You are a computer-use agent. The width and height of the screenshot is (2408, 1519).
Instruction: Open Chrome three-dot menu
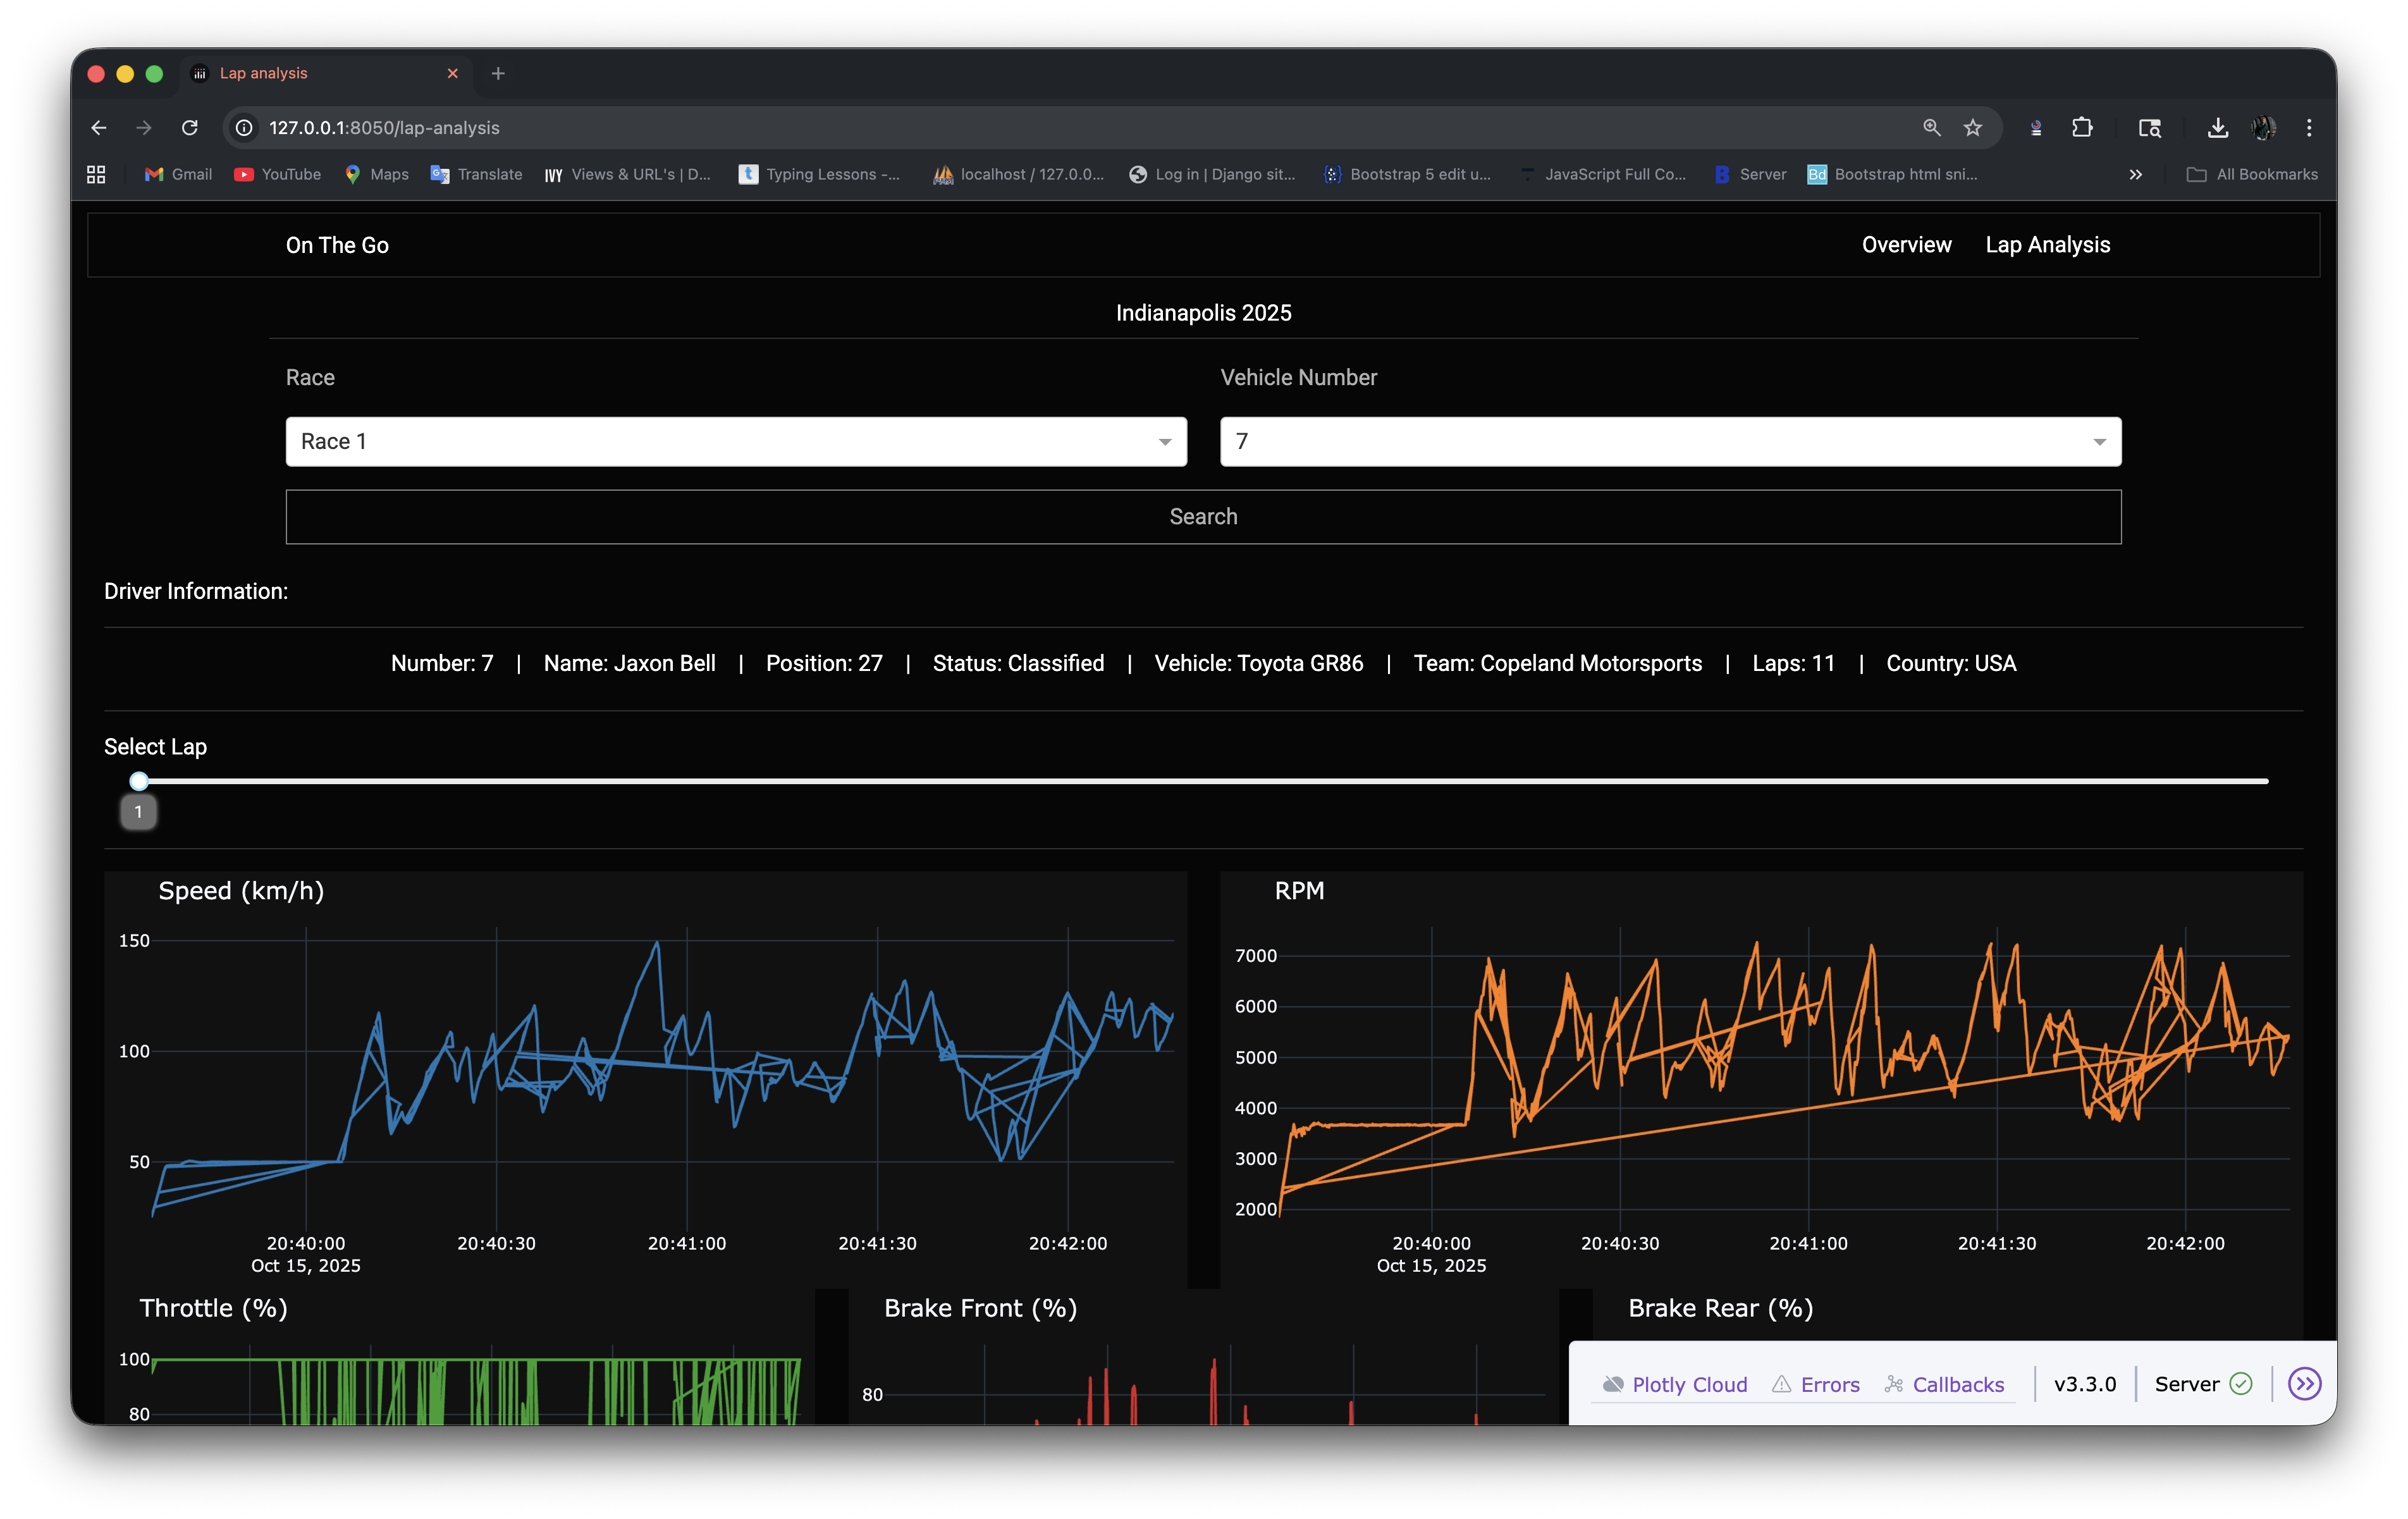tap(2309, 128)
